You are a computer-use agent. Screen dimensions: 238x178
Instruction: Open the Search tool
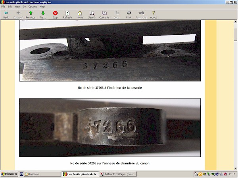92,15
